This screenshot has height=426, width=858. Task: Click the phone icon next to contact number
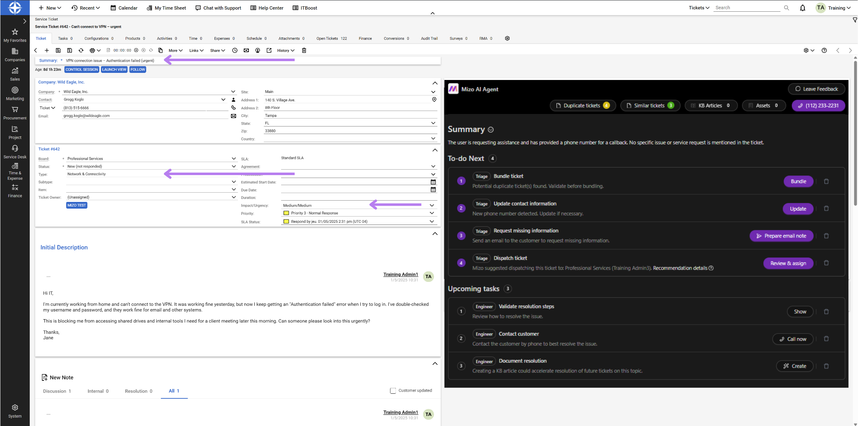click(x=233, y=108)
